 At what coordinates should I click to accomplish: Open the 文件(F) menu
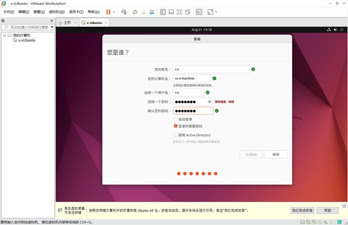(9, 12)
